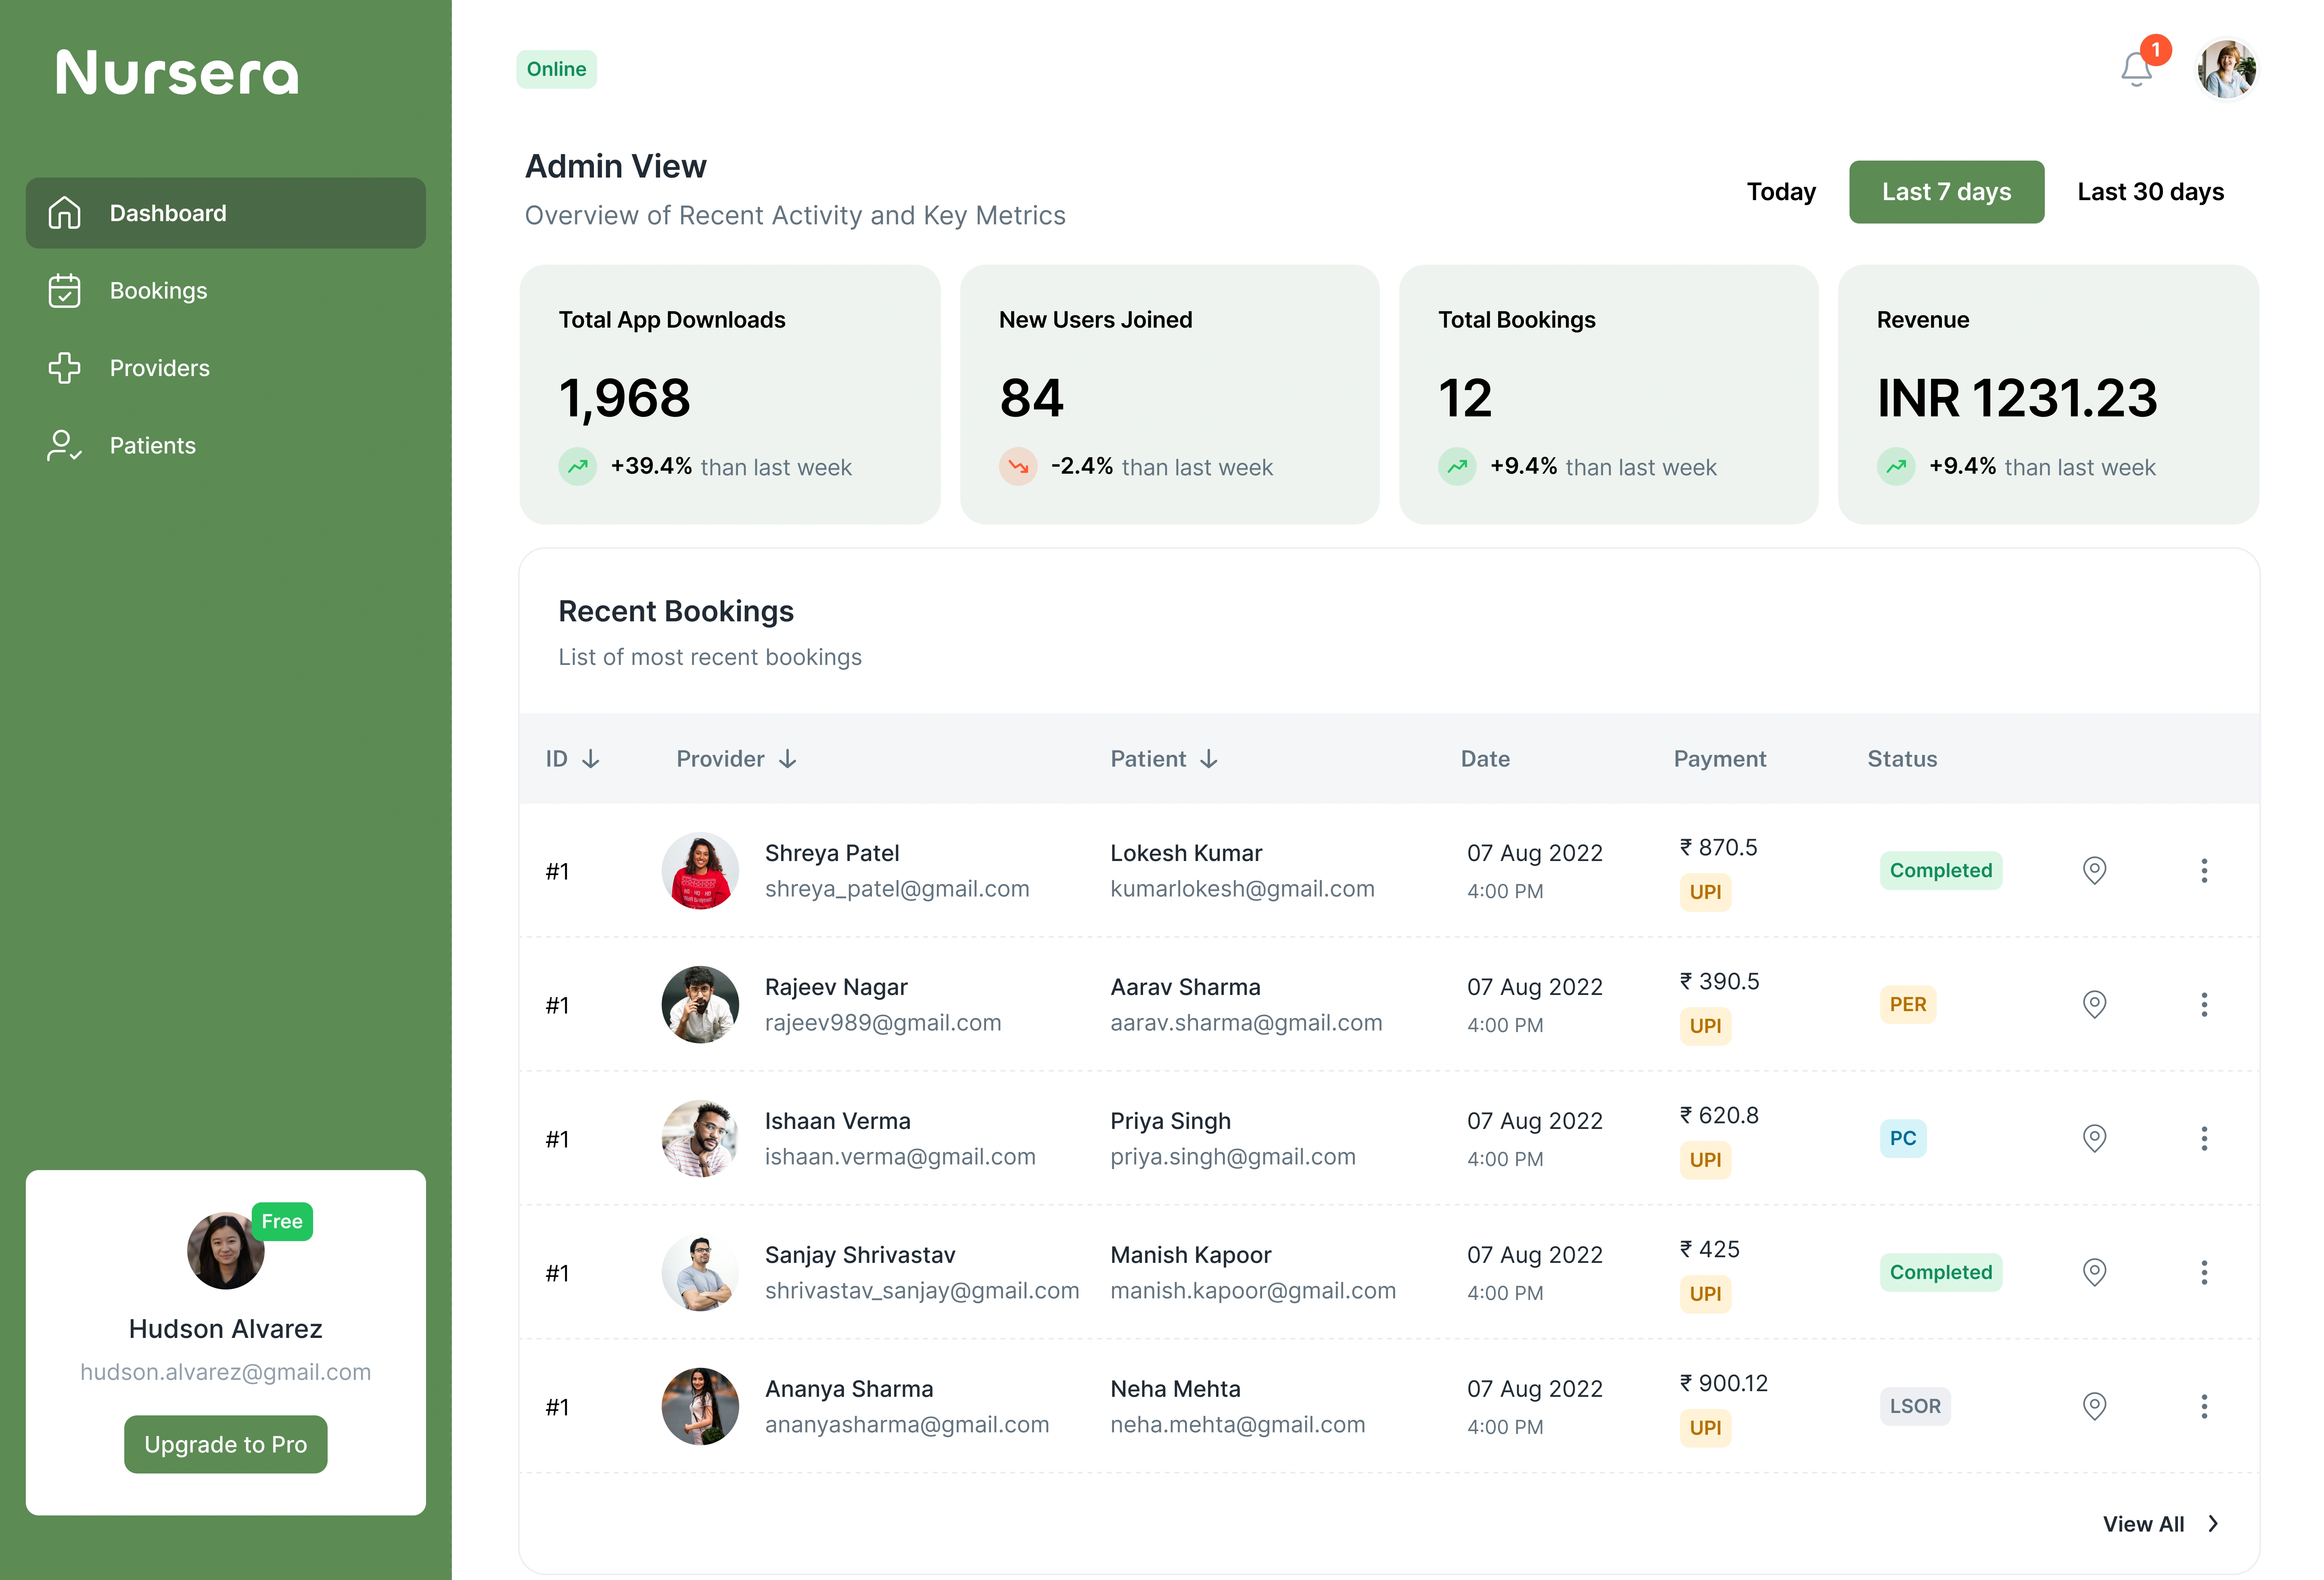
Task: Click the Bookings calendar icon
Action: pyautogui.click(x=65, y=291)
